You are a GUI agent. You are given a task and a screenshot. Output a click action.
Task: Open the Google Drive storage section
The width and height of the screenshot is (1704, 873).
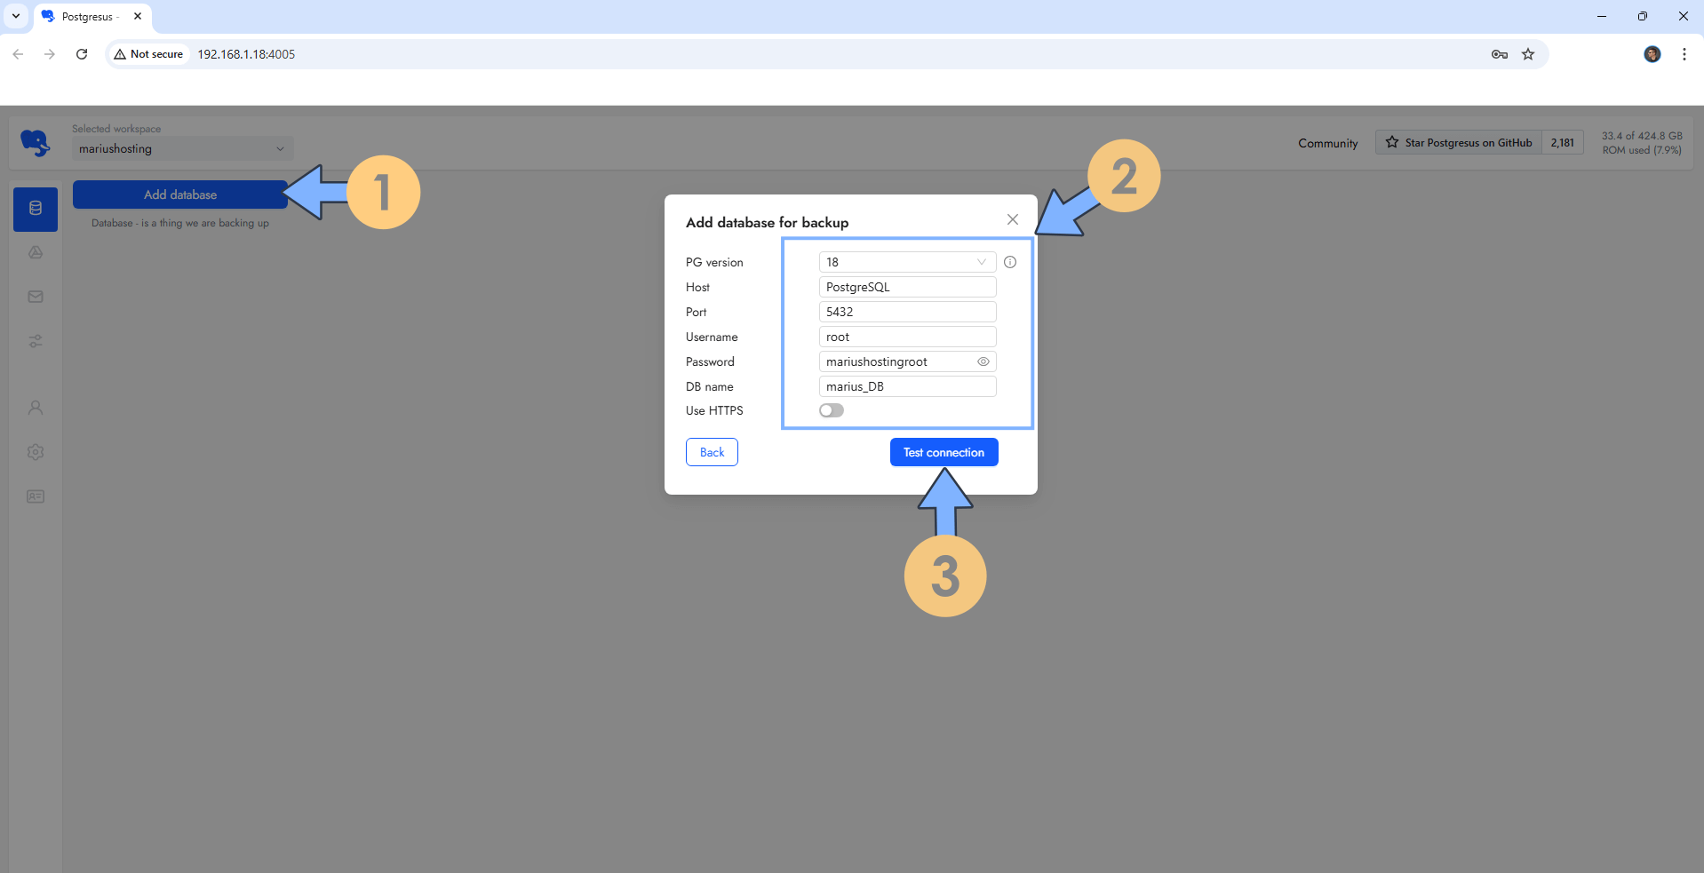click(36, 252)
